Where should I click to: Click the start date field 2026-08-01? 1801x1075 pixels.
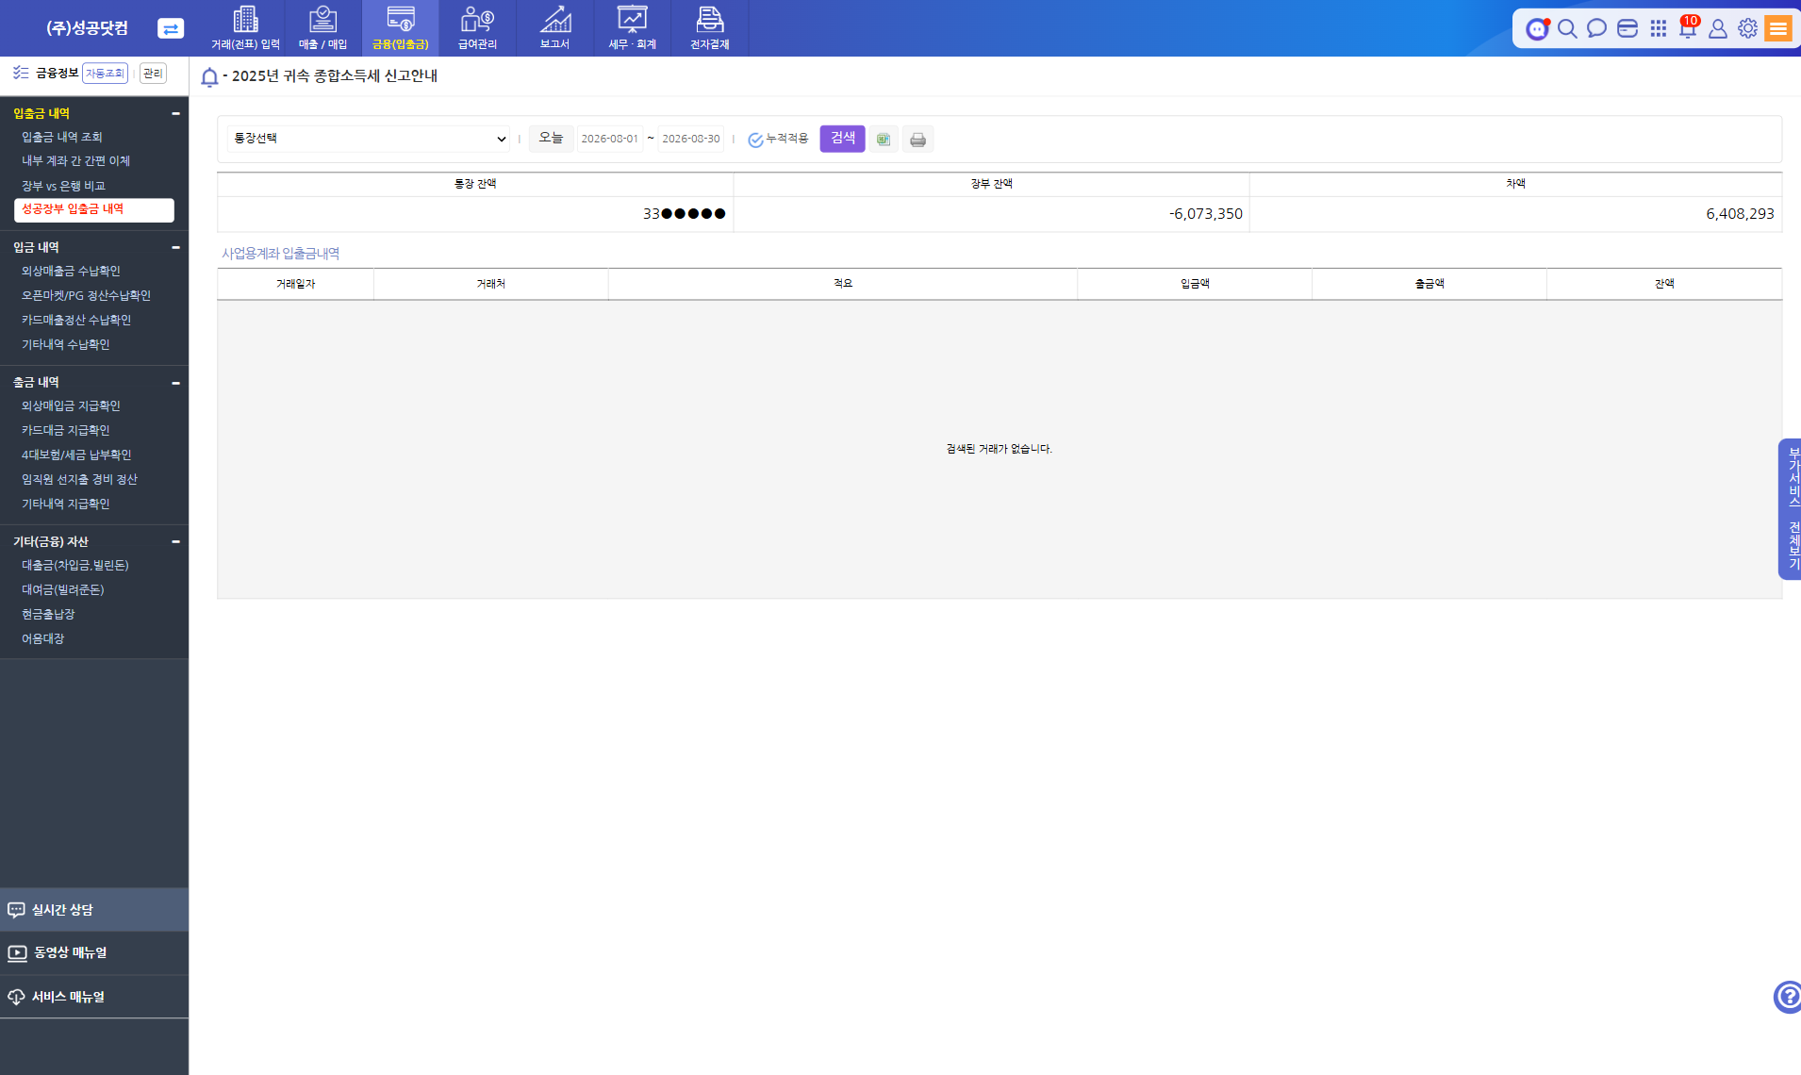click(609, 139)
